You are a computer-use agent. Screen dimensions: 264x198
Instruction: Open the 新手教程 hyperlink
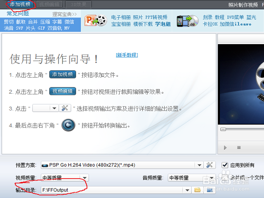pos(127,55)
